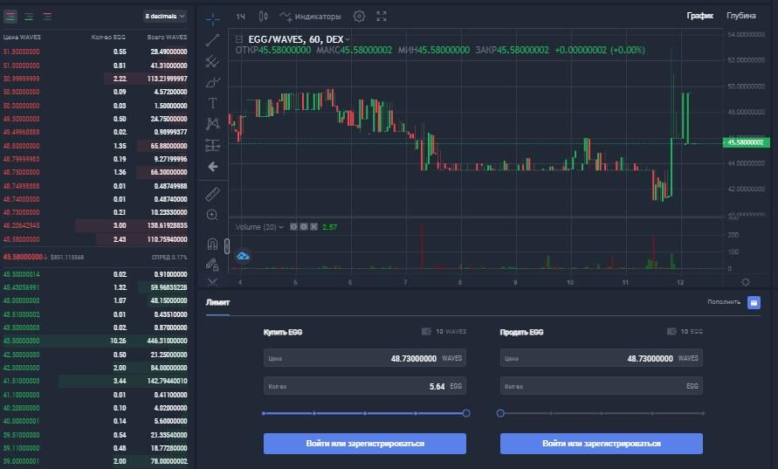This screenshot has width=778, height=469.
Task: Open time axis settings gear icon
Action: click(x=745, y=282)
